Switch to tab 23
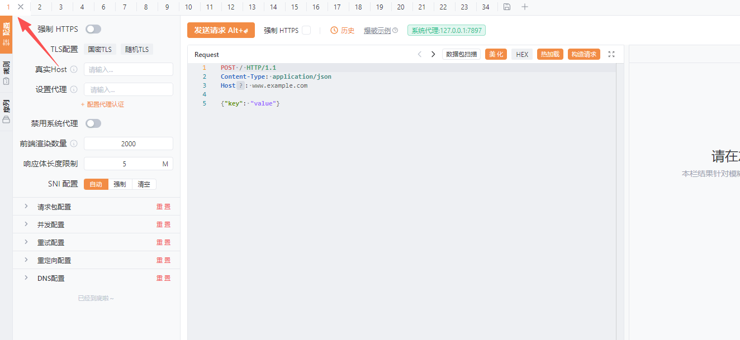The image size is (740, 340). (464, 7)
